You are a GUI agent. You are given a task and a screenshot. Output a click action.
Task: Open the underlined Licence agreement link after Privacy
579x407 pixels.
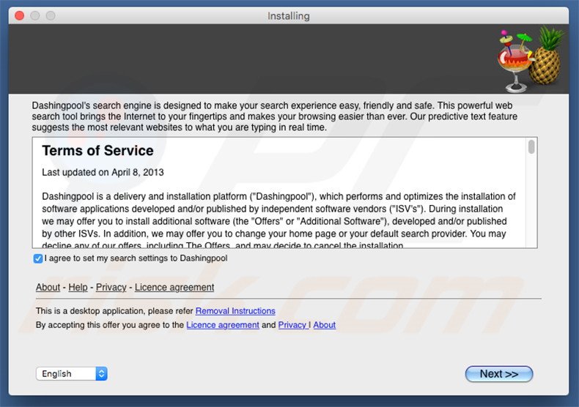[x=174, y=287]
